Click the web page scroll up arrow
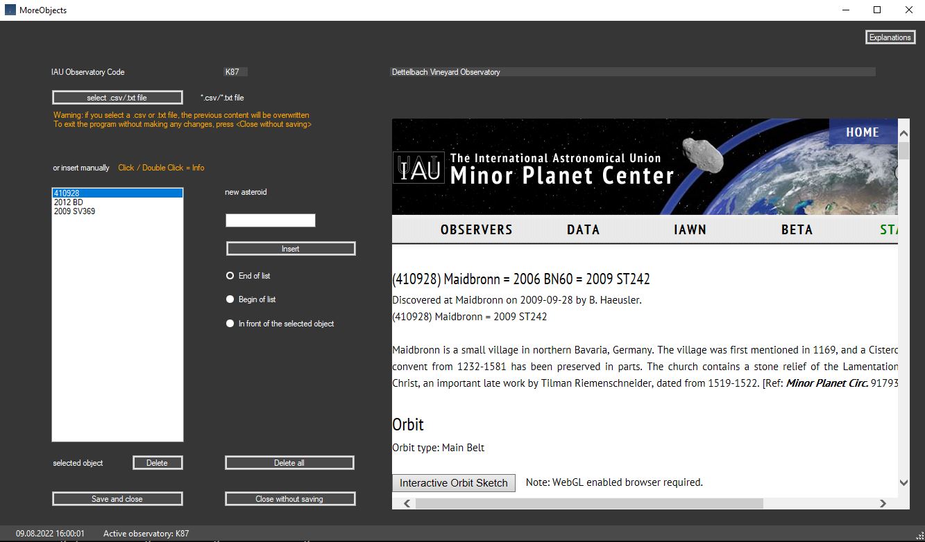The image size is (925, 542). click(x=903, y=133)
